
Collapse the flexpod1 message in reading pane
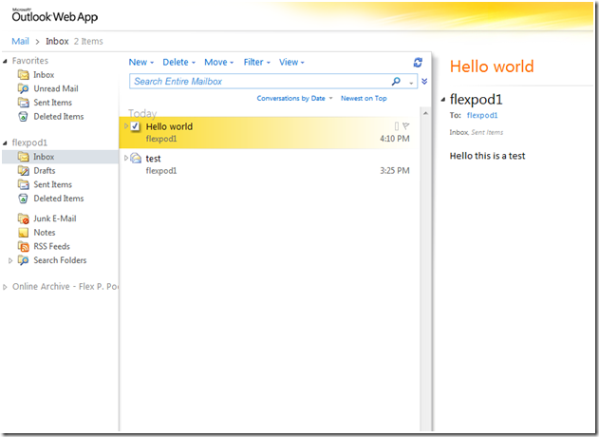pos(443,100)
